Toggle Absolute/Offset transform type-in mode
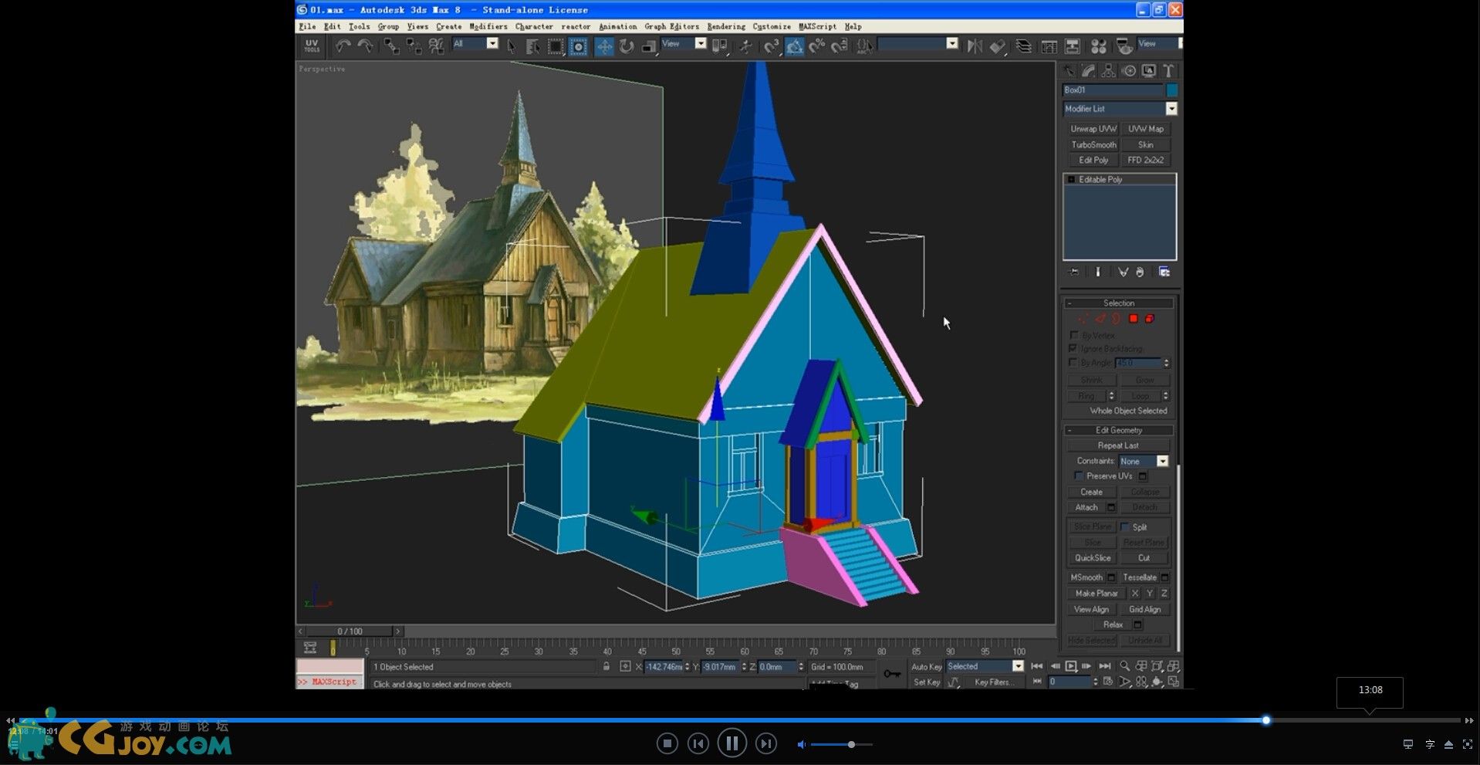The image size is (1480, 765). (625, 666)
